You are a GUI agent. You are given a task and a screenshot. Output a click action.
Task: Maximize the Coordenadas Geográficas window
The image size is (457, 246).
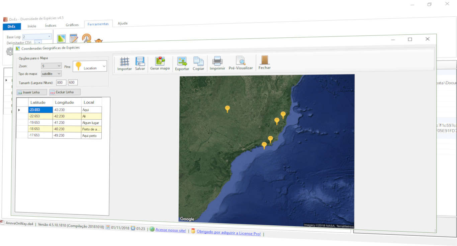click(410, 39)
